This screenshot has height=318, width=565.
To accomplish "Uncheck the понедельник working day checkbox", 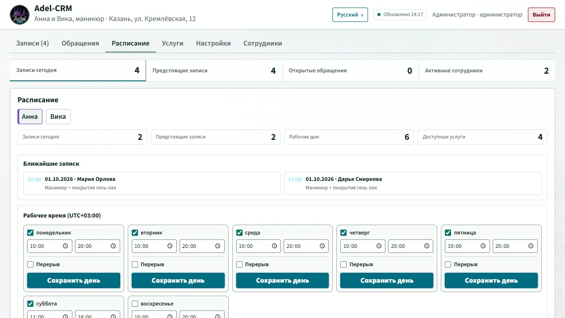I will (30, 233).
